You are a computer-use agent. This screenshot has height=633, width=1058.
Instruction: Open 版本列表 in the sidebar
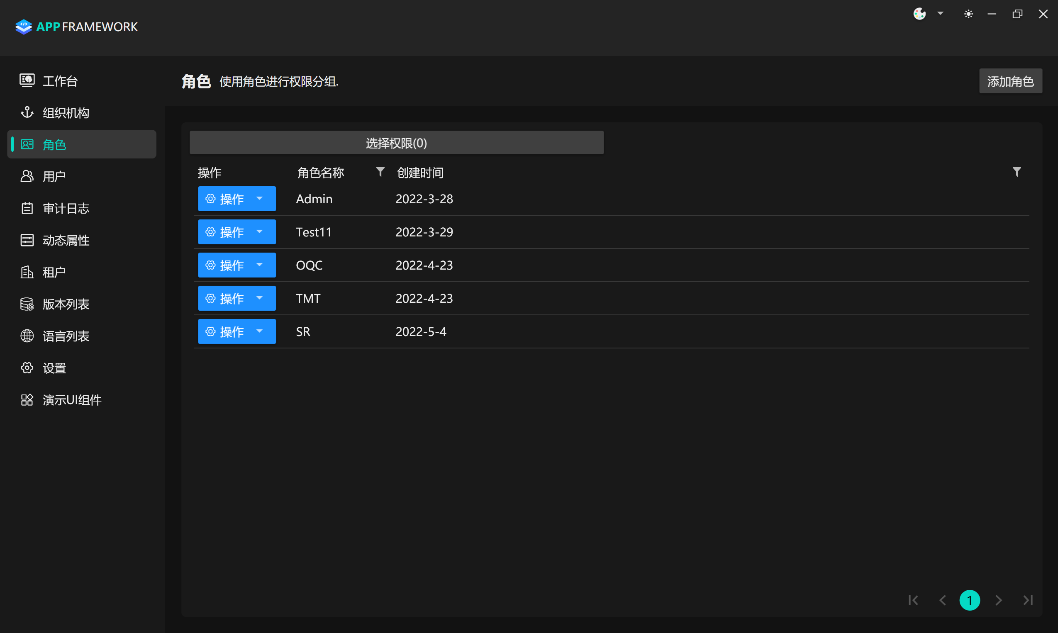click(x=82, y=304)
